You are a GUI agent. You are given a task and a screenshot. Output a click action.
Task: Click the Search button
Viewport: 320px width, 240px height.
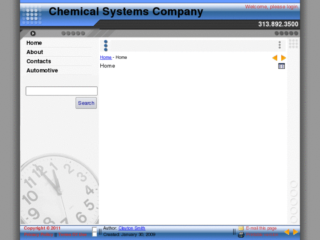(86, 103)
